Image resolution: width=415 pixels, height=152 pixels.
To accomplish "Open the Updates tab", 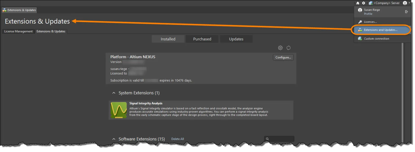I will (x=236, y=39).
